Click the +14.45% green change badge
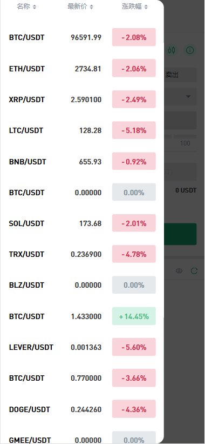The image size is (205, 444). [x=134, y=316]
